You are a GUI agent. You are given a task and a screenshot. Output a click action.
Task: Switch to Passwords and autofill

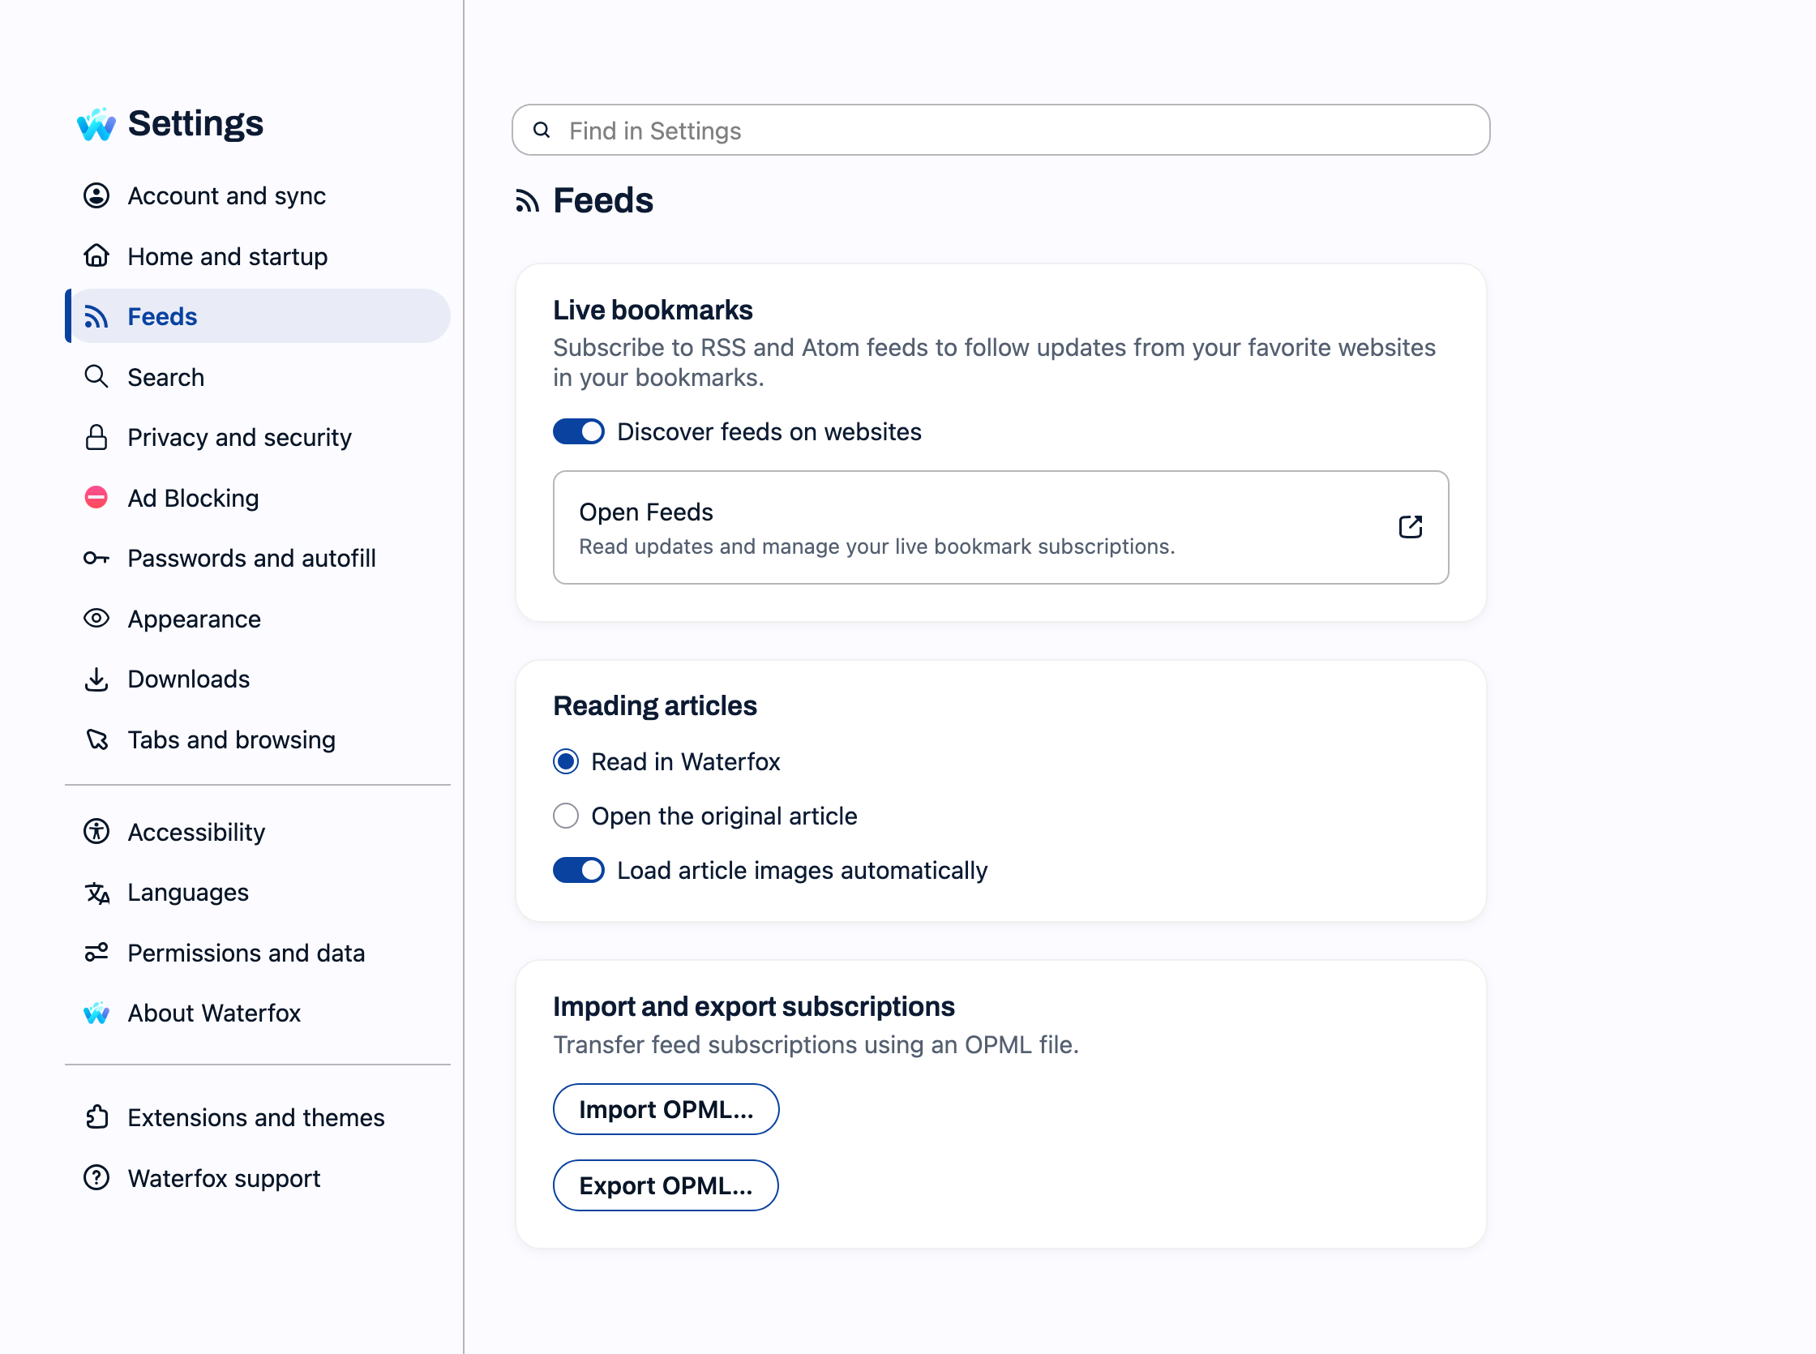coord(257,558)
